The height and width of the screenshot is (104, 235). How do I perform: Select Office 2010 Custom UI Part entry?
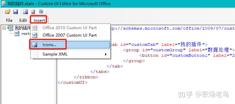pos(69,28)
